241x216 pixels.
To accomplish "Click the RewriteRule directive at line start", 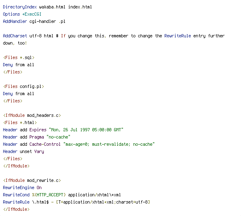I will 16,202.
